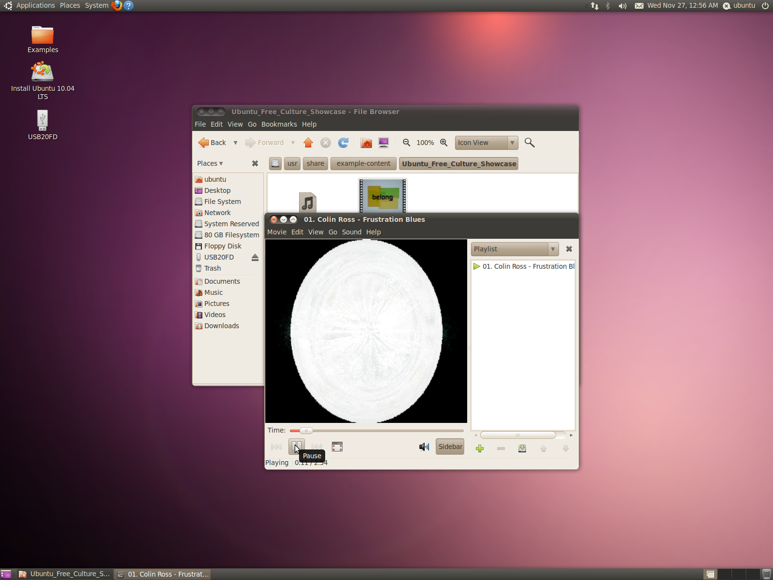Image resolution: width=773 pixels, height=580 pixels.
Task: Open the Icon View mode dropdown
Action: pos(487,143)
